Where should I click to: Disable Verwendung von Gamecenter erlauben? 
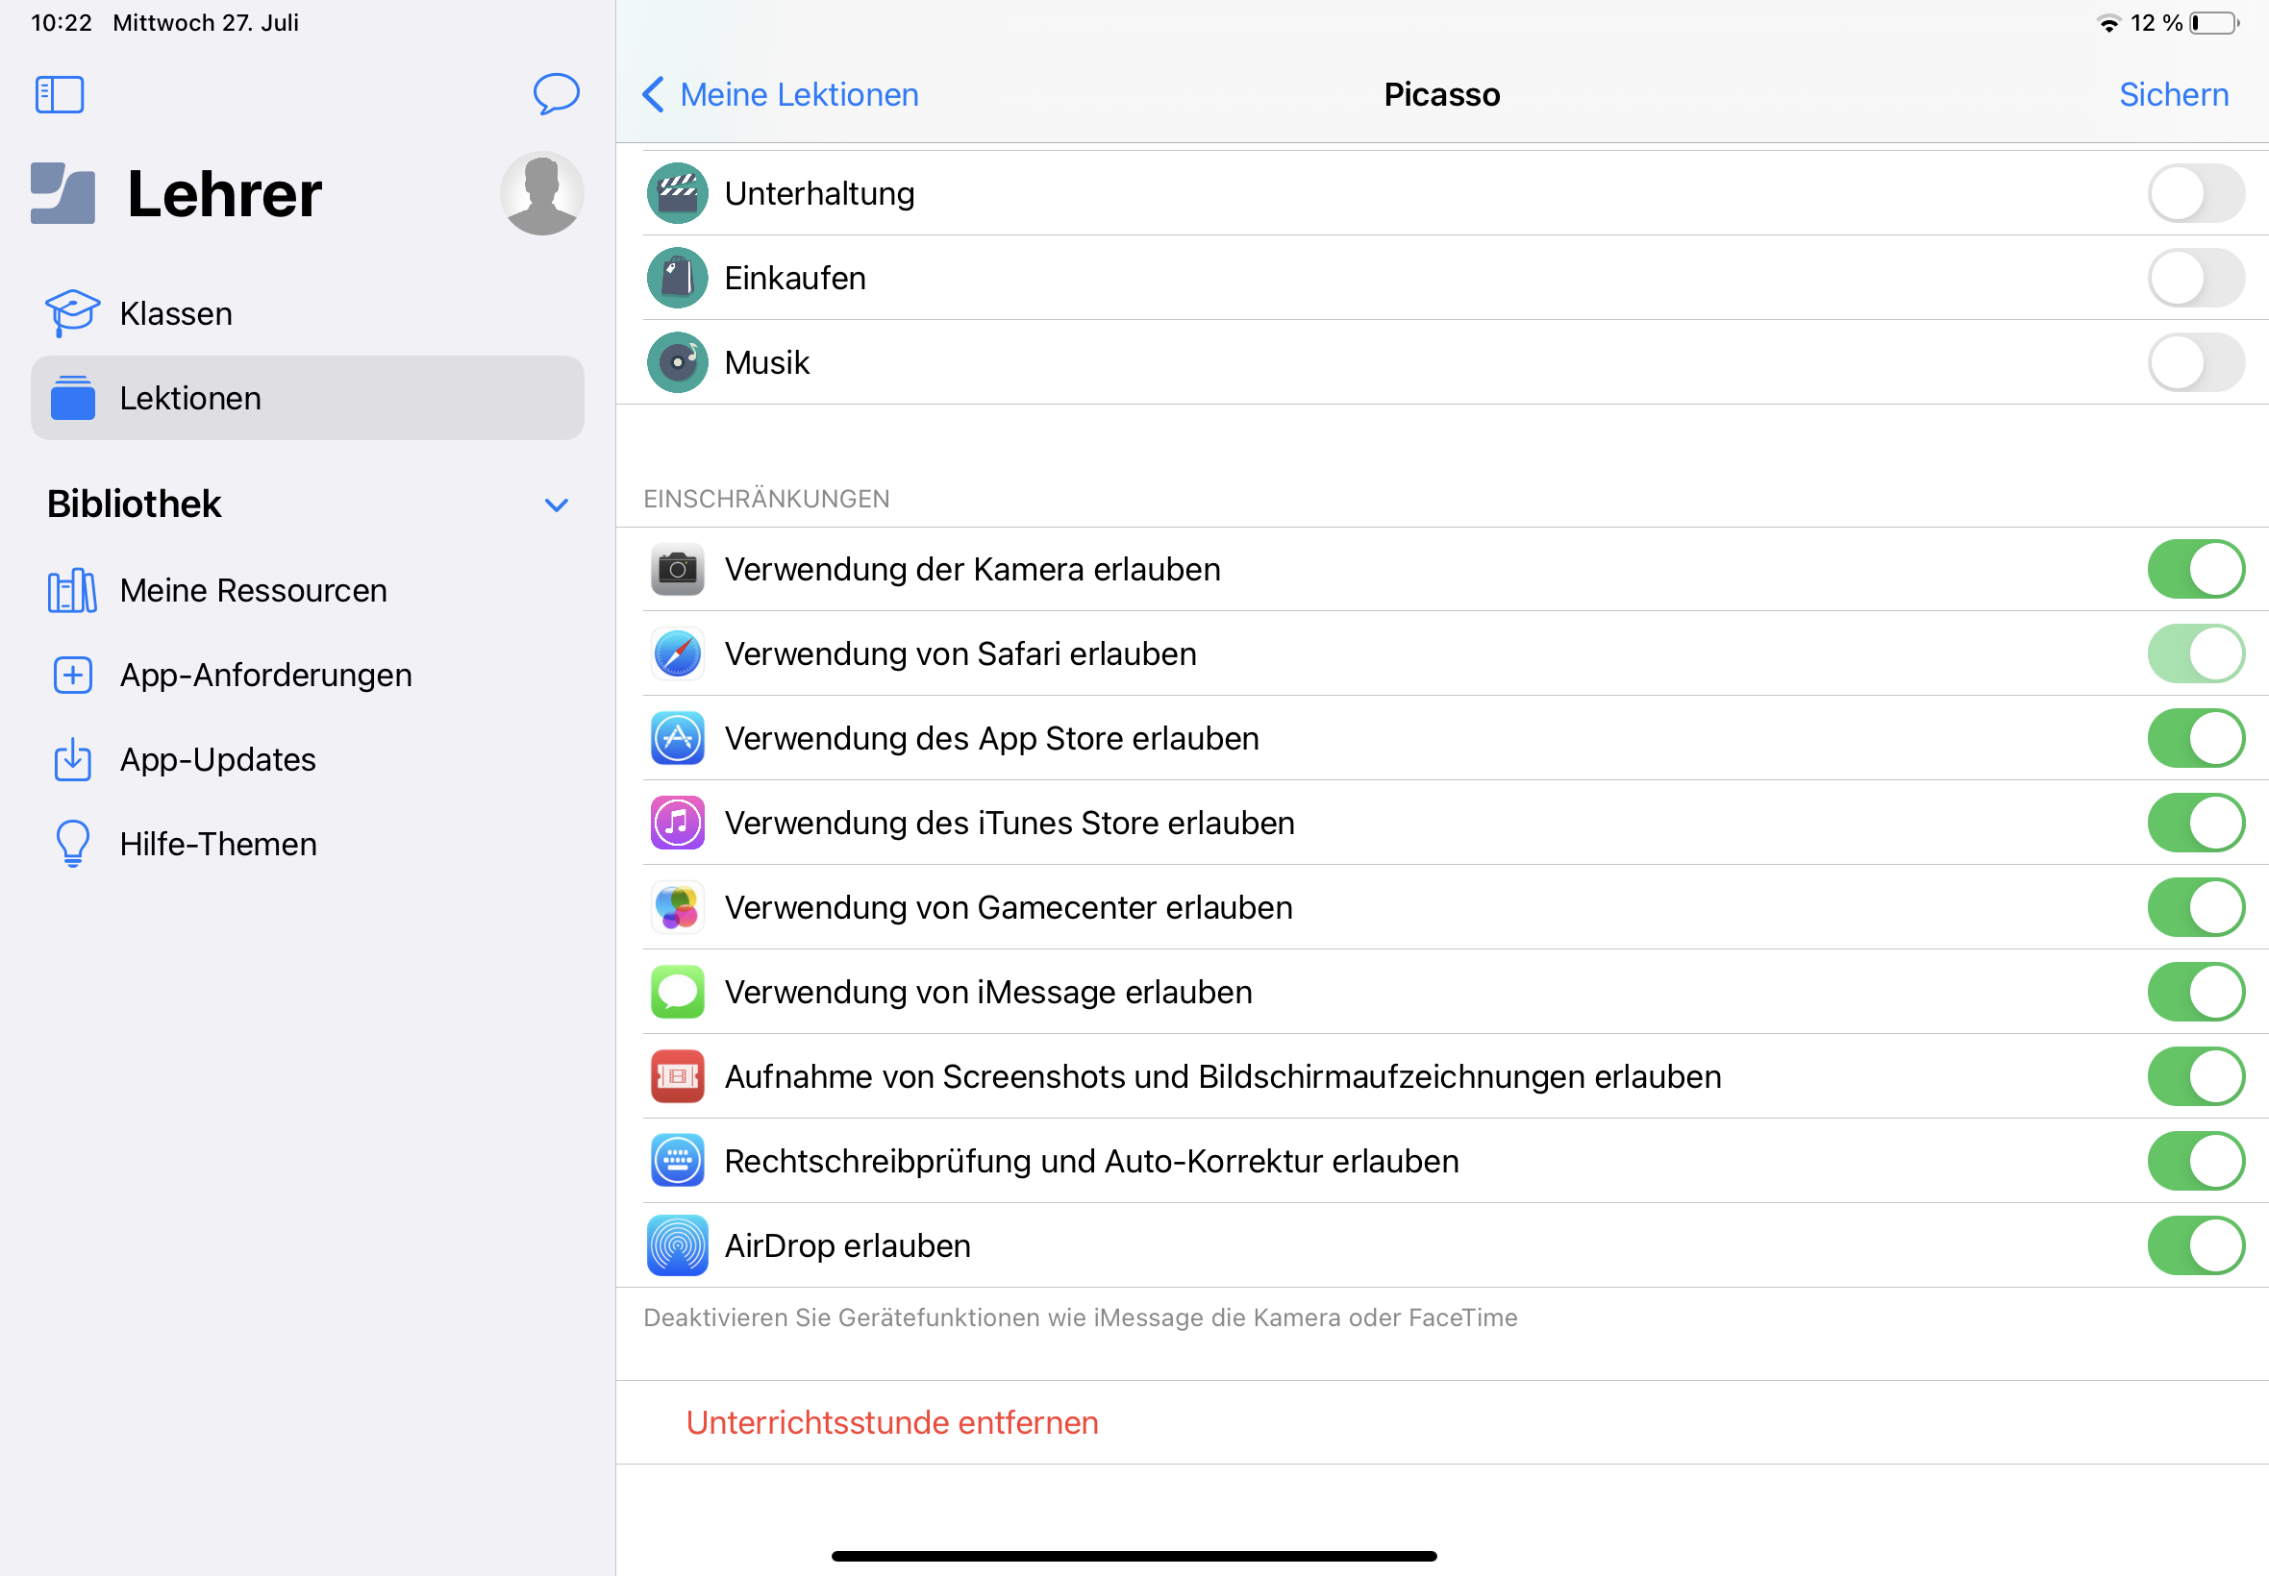2196,907
